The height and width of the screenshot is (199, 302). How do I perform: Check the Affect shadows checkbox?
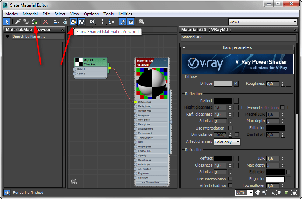(230, 186)
